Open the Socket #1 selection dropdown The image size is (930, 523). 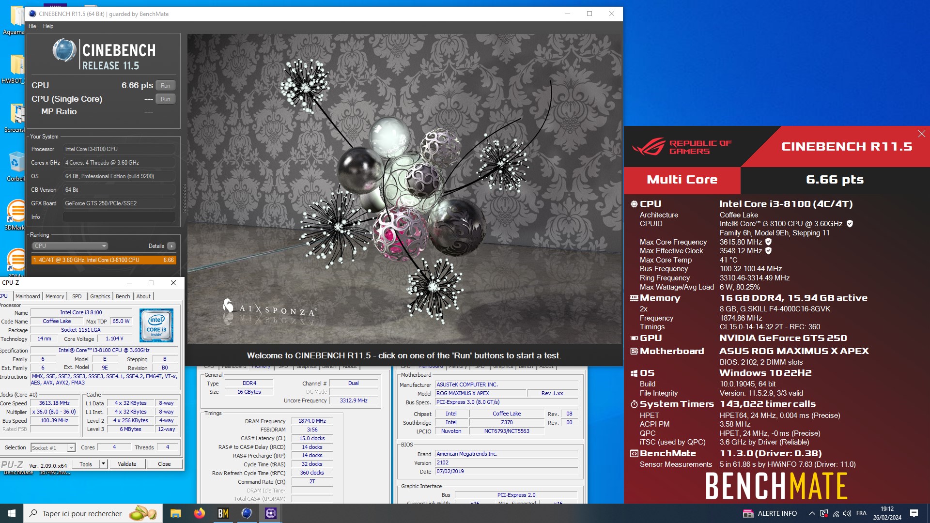pyautogui.click(x=53, y=448)
